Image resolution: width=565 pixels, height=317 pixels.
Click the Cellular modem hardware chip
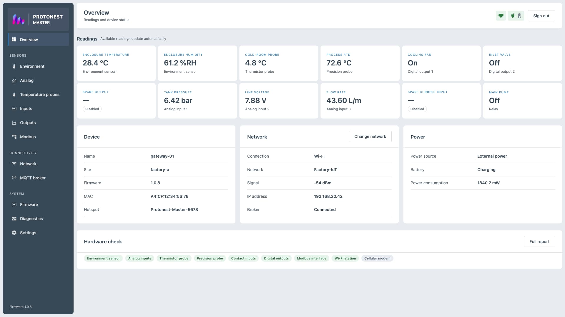(377, 258)
